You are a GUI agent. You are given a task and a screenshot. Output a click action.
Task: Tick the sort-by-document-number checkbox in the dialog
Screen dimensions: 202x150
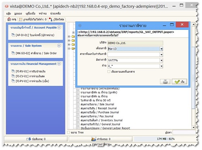(109, 71)
